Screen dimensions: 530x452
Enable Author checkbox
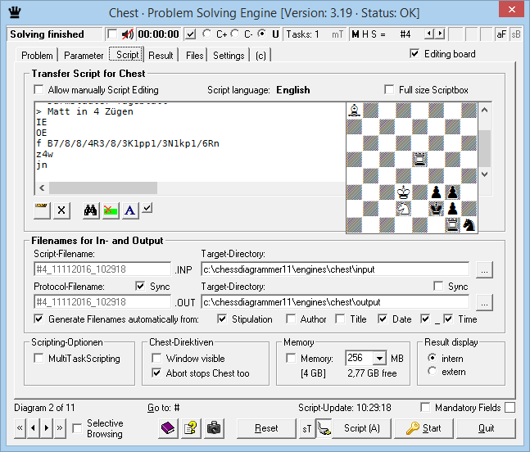tap(291, 319)
